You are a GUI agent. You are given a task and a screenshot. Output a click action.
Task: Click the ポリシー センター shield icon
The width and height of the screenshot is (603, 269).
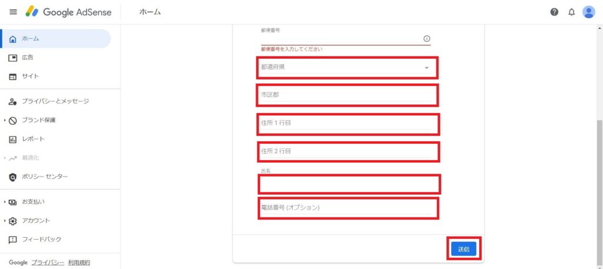coord(13,177)
